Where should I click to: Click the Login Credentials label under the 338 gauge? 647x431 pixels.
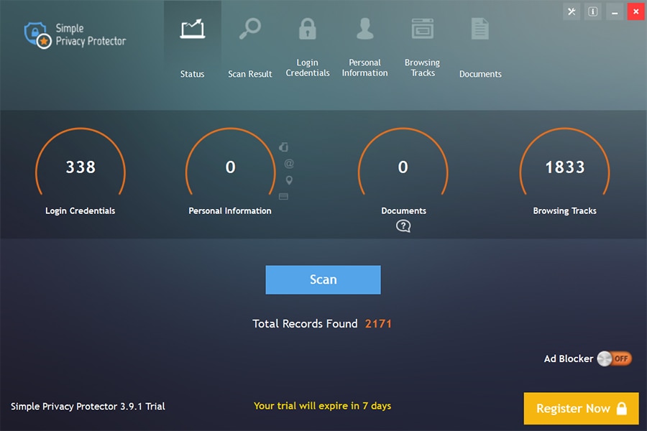80,210
